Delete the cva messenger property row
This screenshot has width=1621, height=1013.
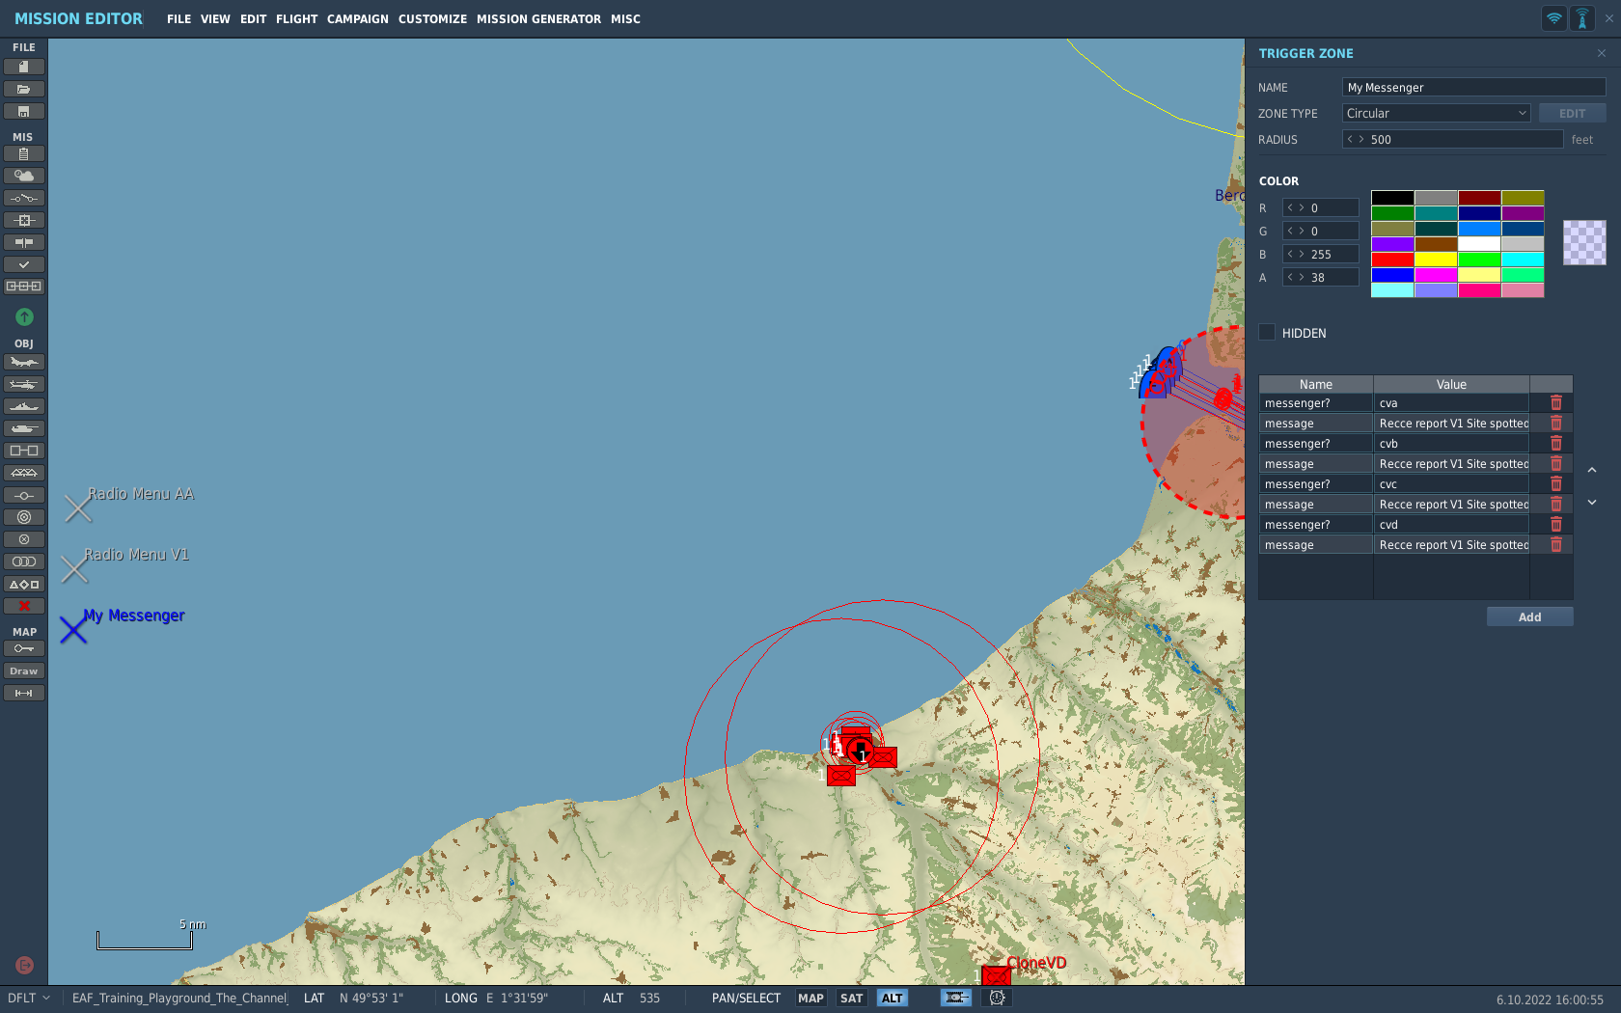[1555, 402]
